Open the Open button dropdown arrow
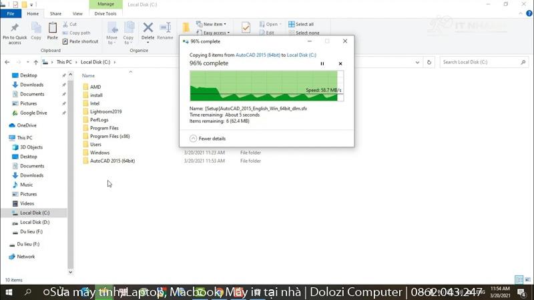The image size is (534, 300). (280, 25)
